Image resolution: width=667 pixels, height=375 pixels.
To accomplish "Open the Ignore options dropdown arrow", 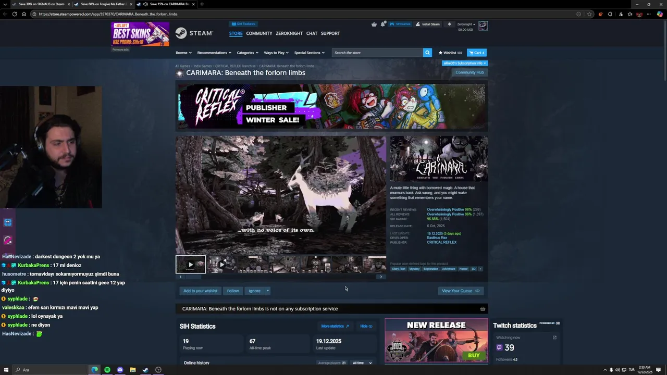I will [268, 291].
